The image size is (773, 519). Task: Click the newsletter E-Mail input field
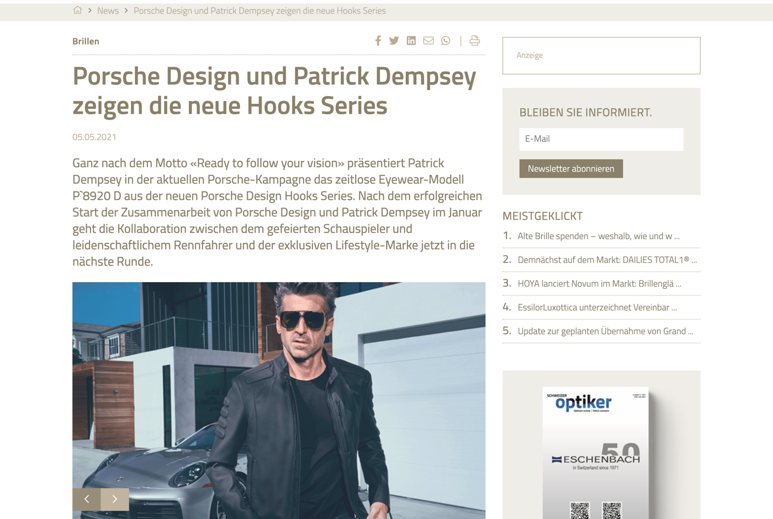(x=601, y=139)
